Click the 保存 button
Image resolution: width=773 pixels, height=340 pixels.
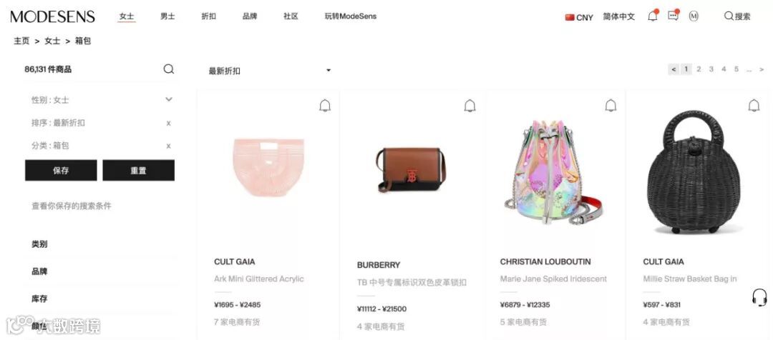[61, 171]
